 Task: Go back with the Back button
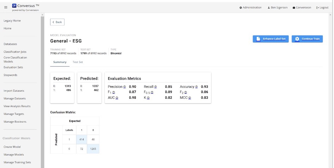click(x=57, y=22)
